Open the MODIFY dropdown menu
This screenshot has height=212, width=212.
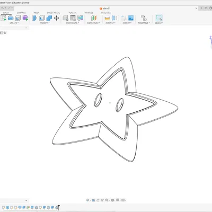coord(45,23)
